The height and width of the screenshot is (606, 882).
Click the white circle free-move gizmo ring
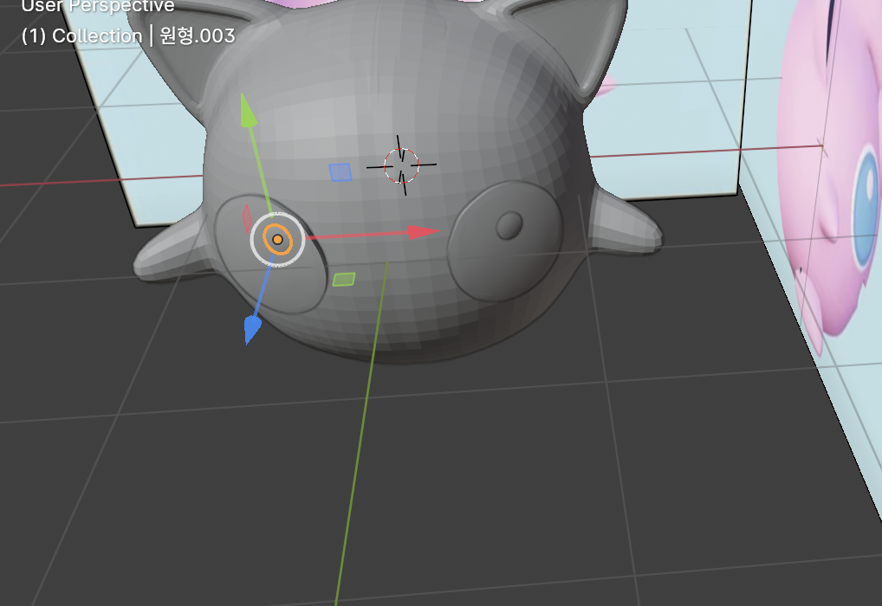pyautogui.click(x=277, y=240)
